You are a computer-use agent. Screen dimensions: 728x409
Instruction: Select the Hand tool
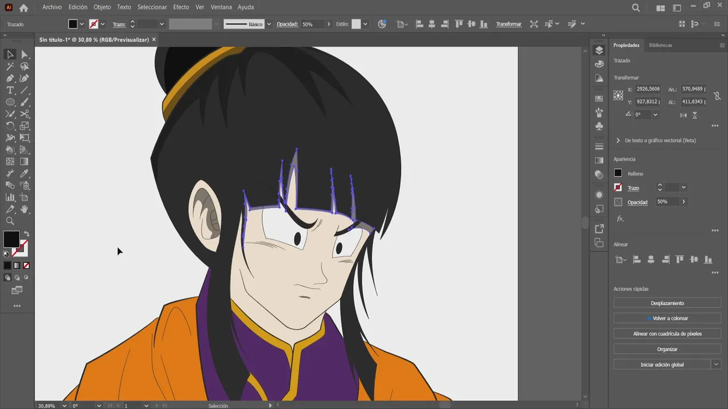[24, 210]
